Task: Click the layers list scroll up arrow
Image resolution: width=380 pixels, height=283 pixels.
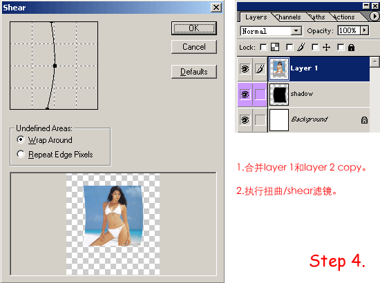Action: point(374,62)
